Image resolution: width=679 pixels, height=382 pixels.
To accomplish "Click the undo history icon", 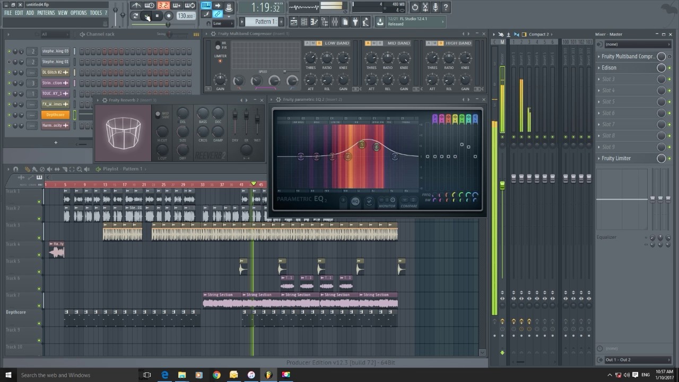I will (414, 7).
